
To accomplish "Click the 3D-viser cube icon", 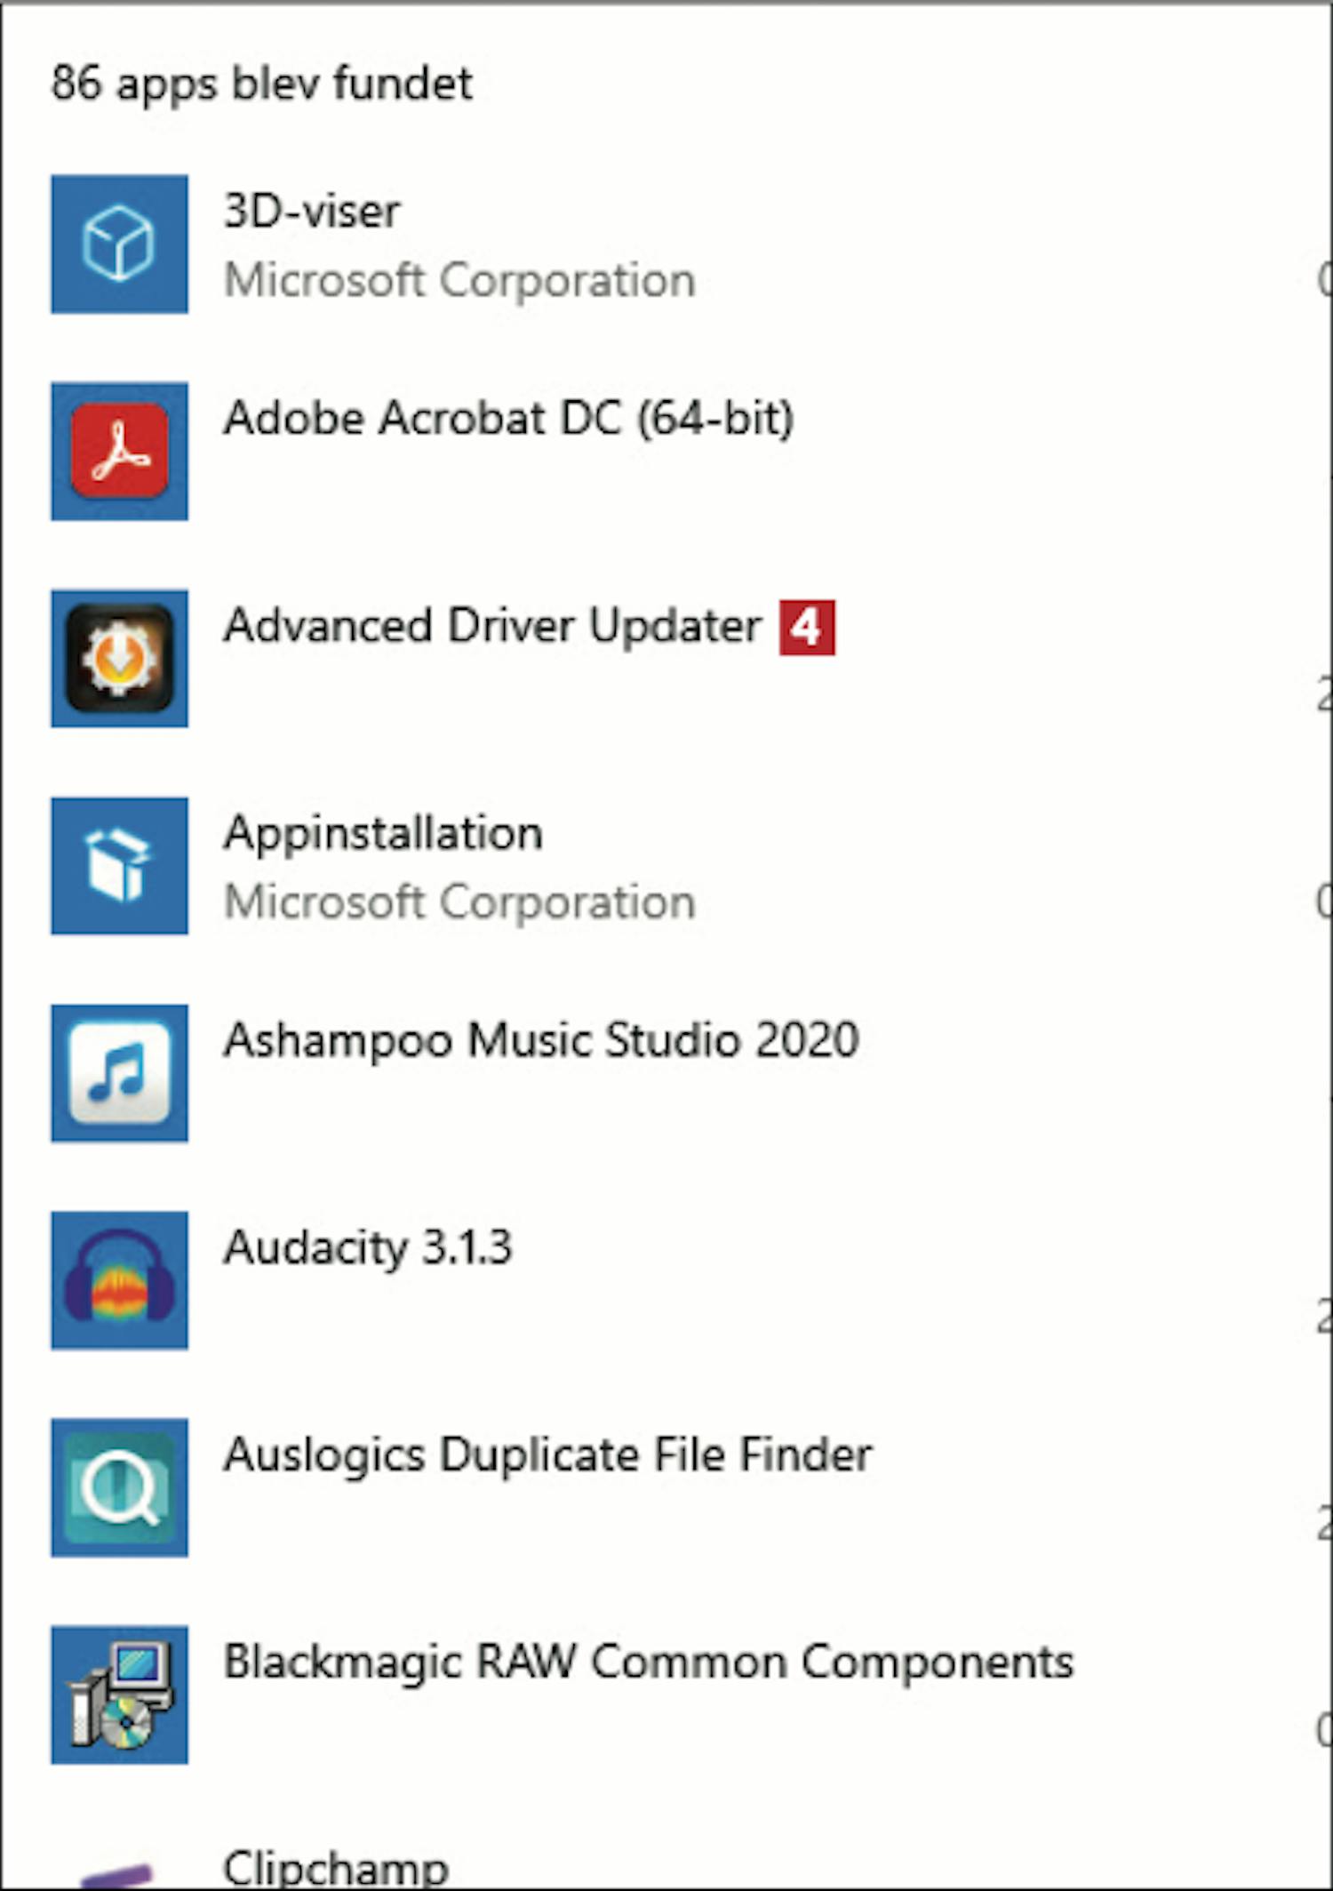I will [x=119, y=244].
